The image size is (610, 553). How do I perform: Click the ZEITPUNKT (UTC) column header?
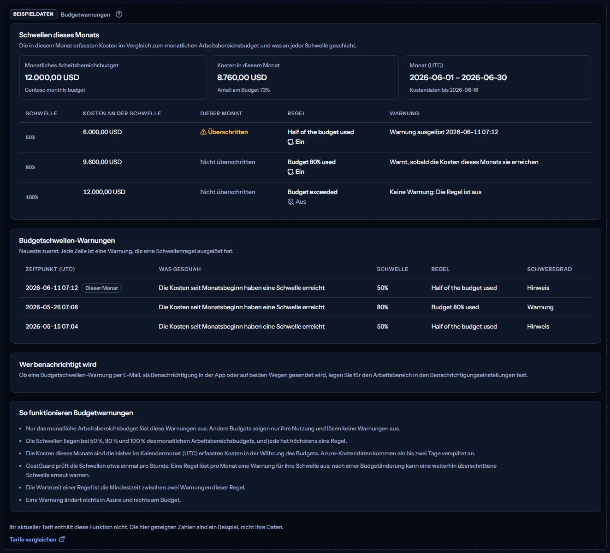[x=50, y=269]
